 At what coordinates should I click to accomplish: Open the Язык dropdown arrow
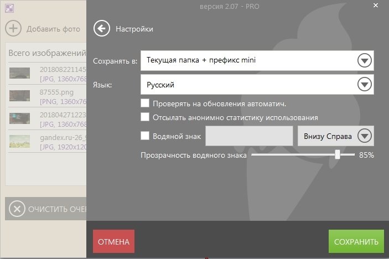pyautogui.click(x=364, y=84)
